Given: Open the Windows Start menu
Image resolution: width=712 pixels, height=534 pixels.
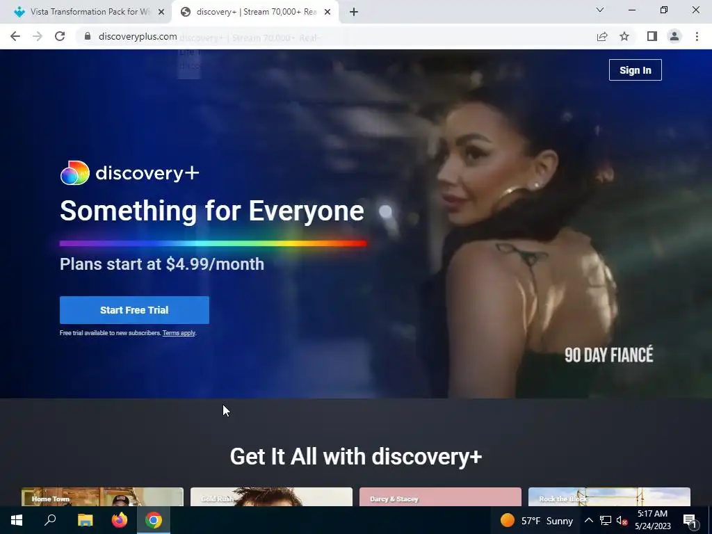Looking at the screenshot, I should (x=17, y=520).
